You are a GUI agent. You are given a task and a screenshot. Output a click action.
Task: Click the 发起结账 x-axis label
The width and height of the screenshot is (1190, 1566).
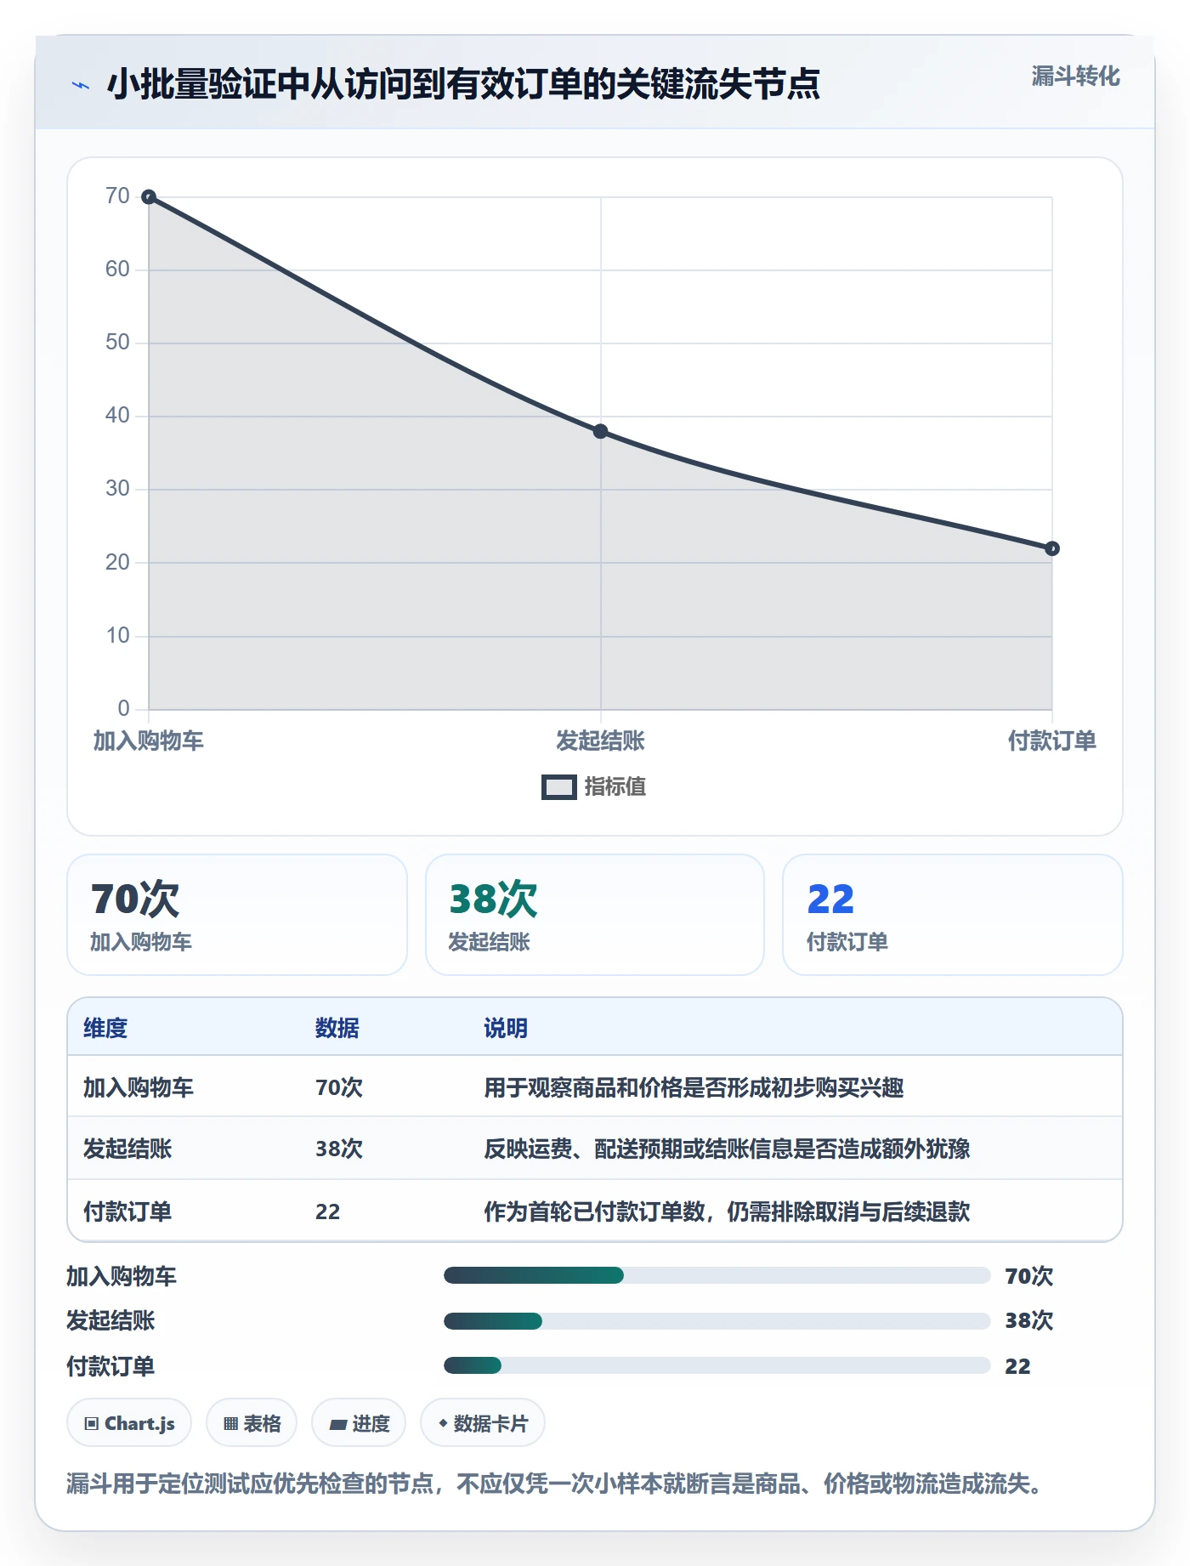pos(600,740)
